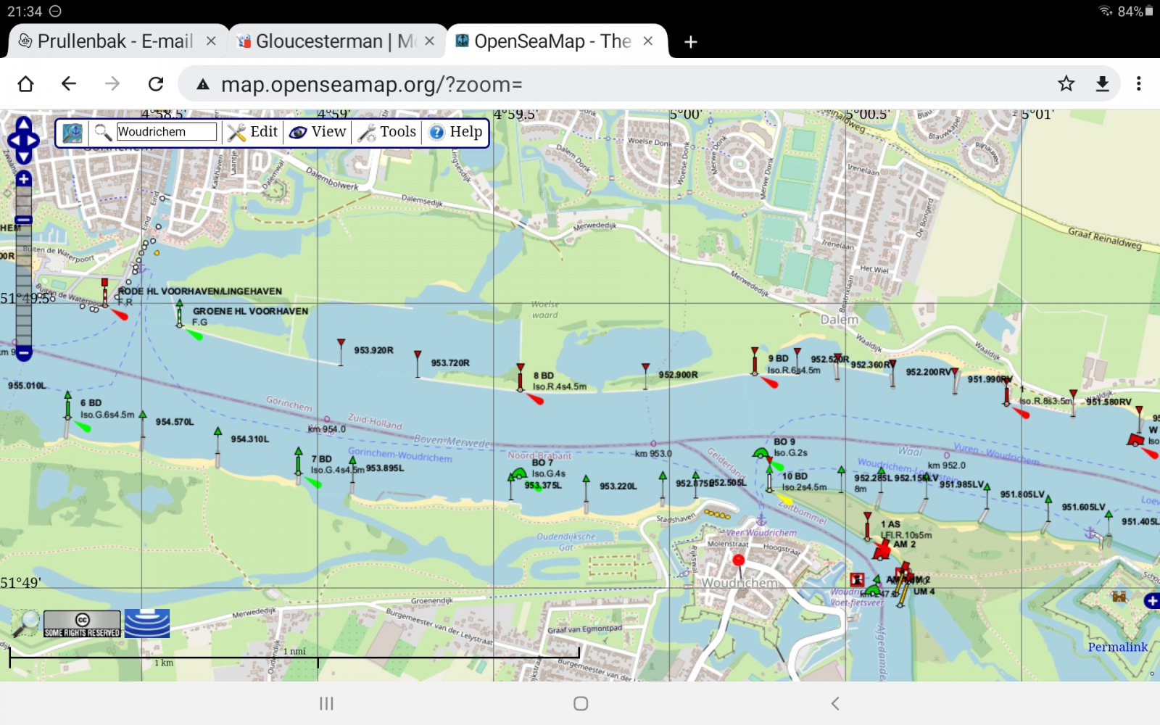The image size is (1160, 725).
Task: Select the 1 AS red light marker
Action: point(868,526)
